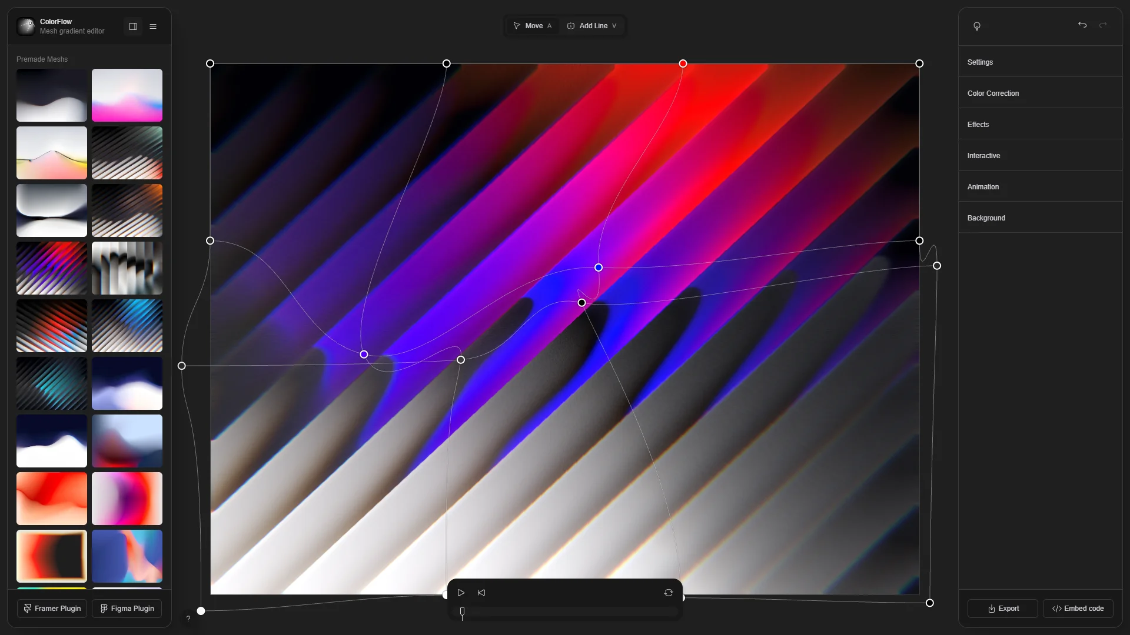Select the Move tool
Viewport: 1130px width, 635px height.
coord(533,26)
